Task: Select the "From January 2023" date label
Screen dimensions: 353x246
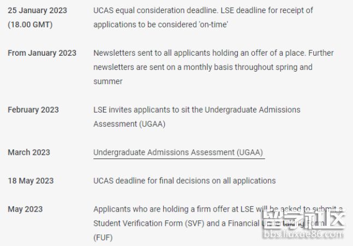Action: pyautogui.click(x=42, y=53)
